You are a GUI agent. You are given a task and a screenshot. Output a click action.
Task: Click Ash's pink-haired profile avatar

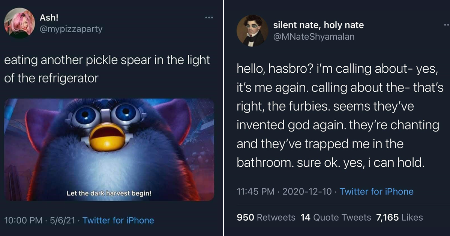(19, 24)
